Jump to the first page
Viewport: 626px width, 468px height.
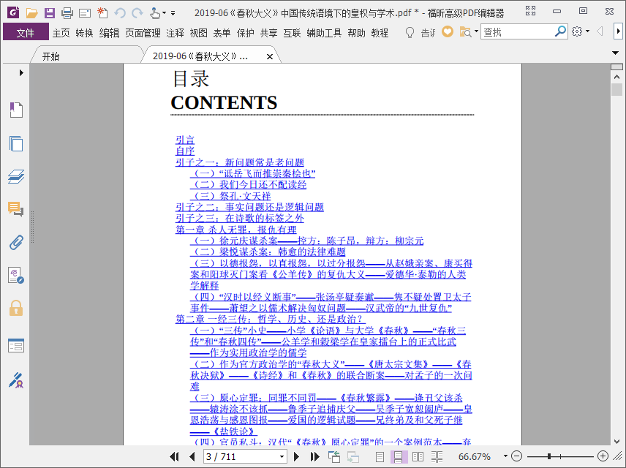[x=175, y=456]
